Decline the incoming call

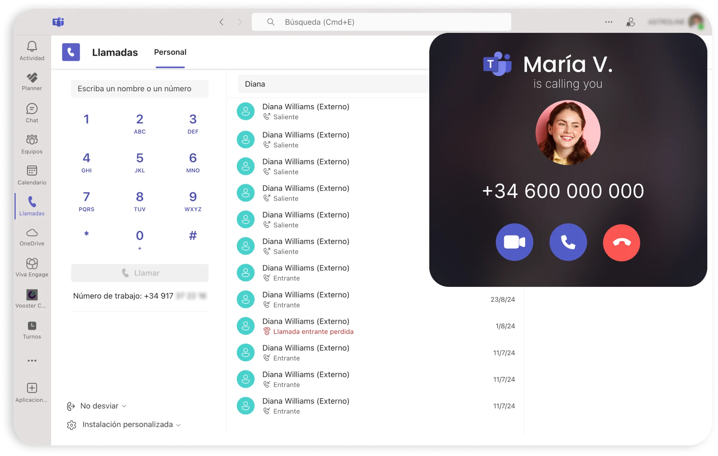point(621,243)
